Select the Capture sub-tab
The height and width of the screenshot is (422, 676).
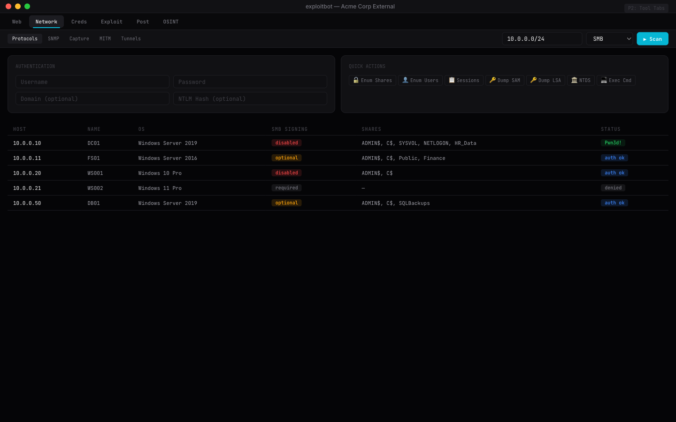click(x=79, y=38)
